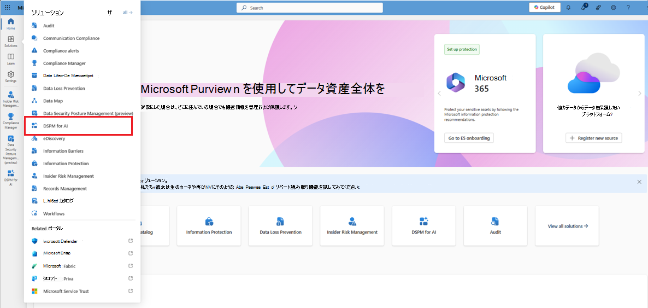Click the Home icon in left sidebar
Image resolution: width=648 pixels, height=308 pixels.
click(x=11, y=23)
